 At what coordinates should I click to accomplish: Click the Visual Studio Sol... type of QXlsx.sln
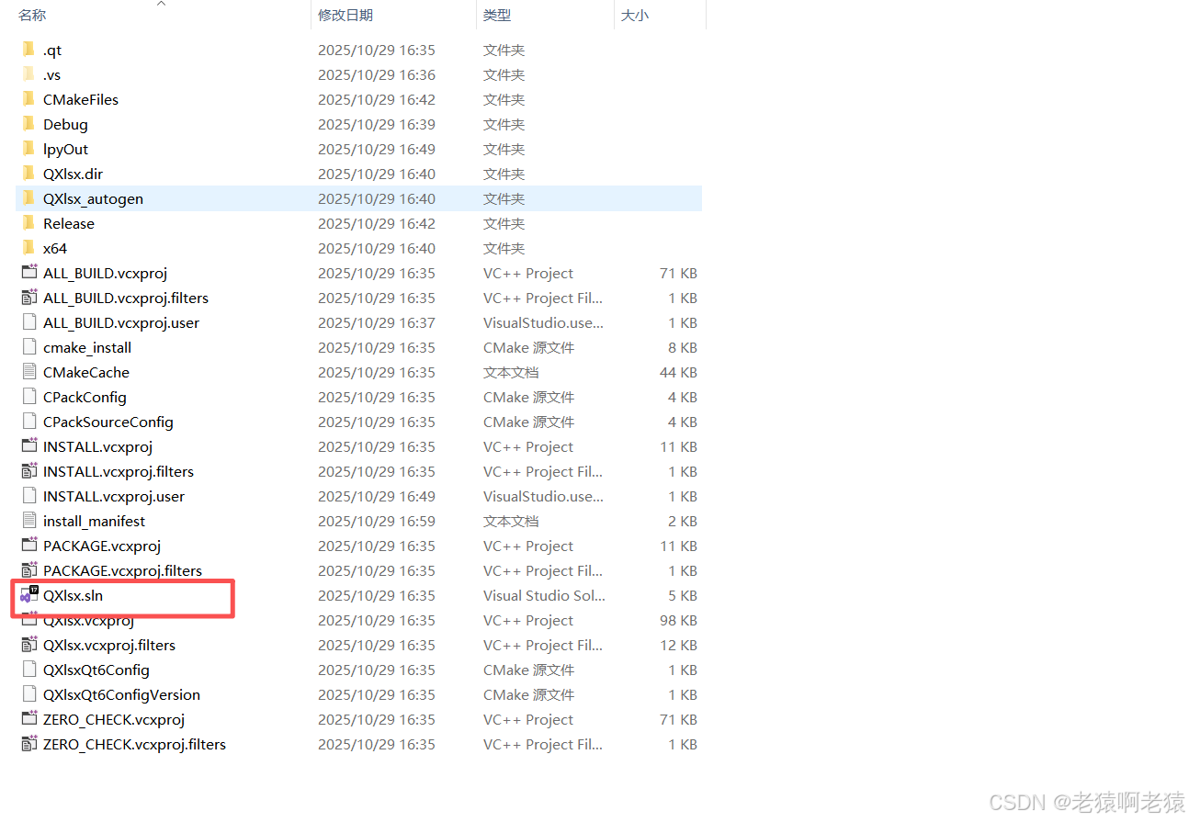(x=544, y=595)
